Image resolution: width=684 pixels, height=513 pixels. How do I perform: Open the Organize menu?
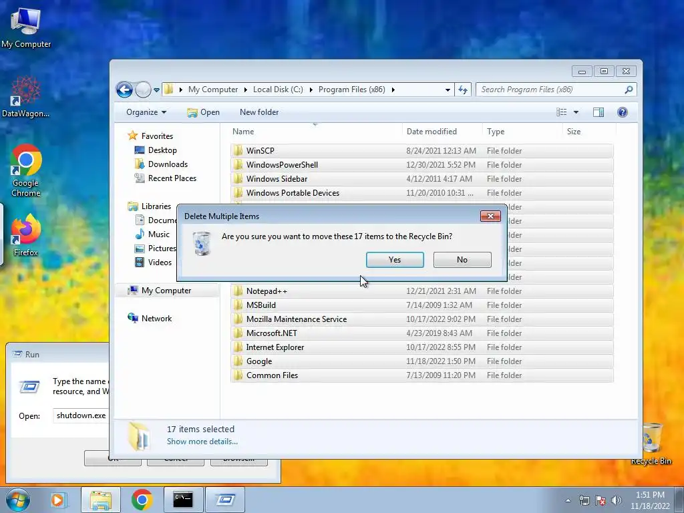(x=146, y=112)
